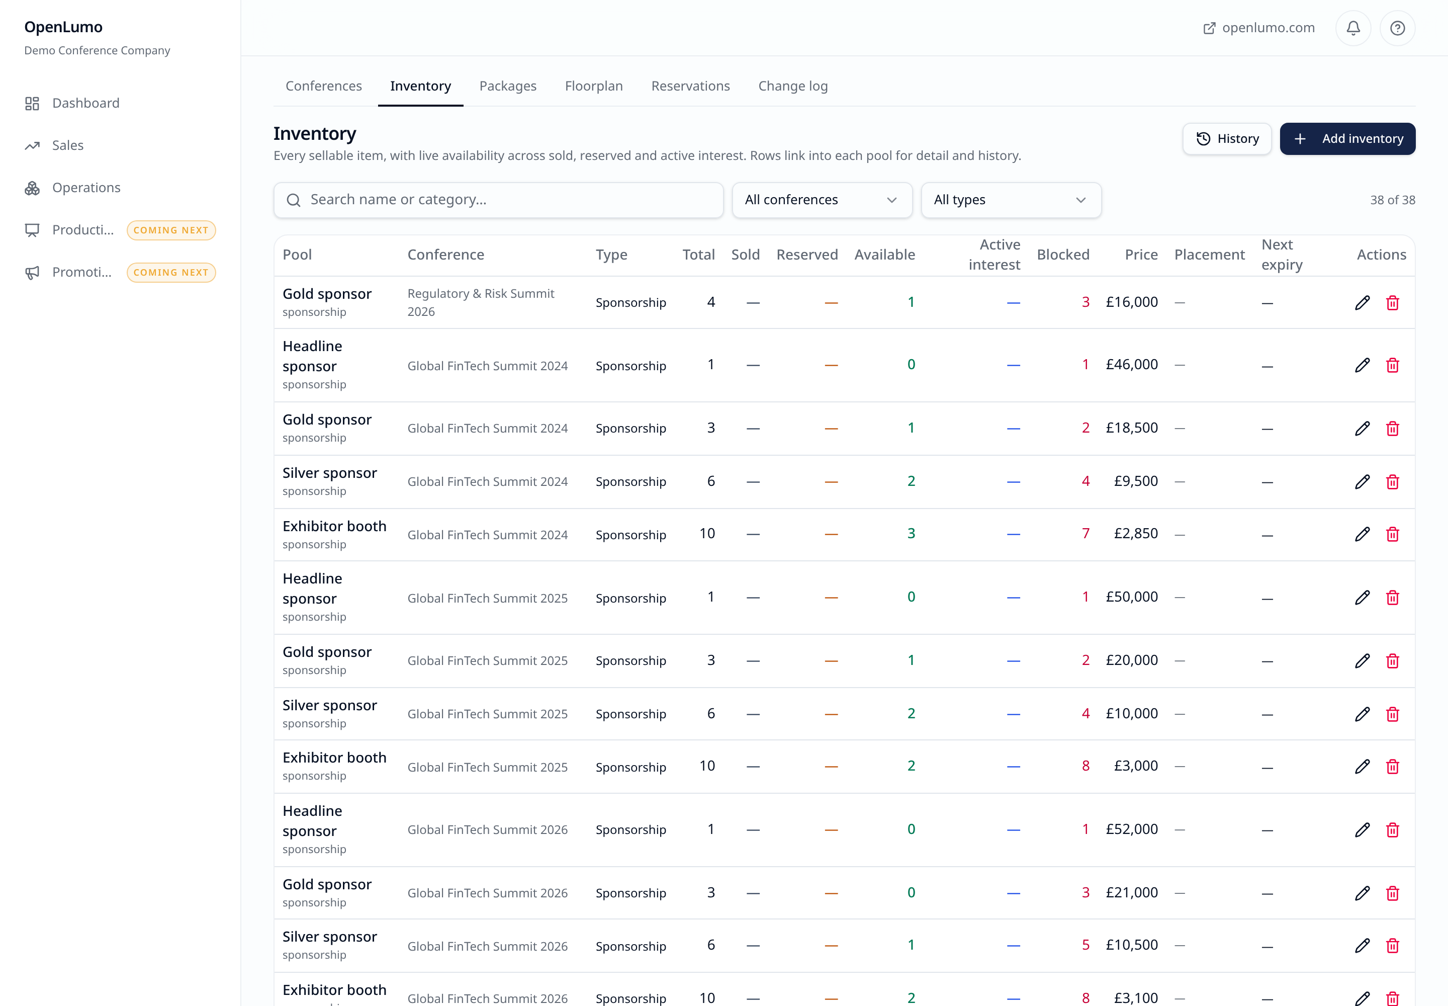This screenshot has width=1448, height=1006.
Task: Select the Available column header
Action: 885,255
